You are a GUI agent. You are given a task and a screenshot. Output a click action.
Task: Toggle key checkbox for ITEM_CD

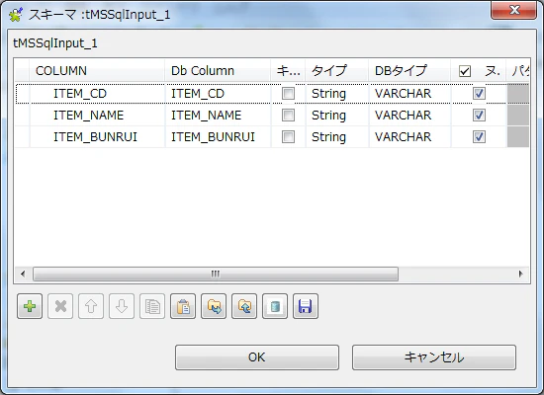(288, 93)
